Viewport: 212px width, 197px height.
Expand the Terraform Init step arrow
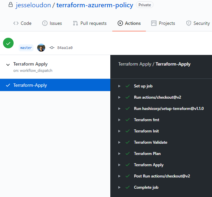tap(119, 131)
